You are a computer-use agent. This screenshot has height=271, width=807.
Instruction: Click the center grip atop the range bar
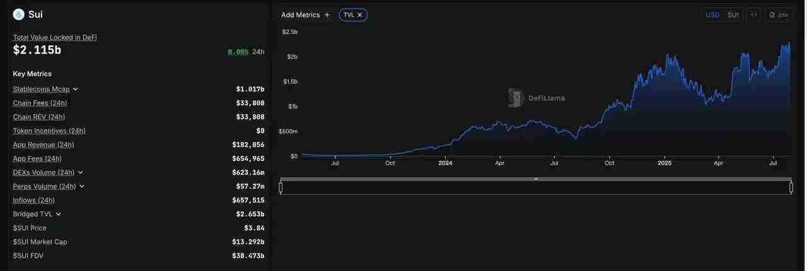[536, 179]
